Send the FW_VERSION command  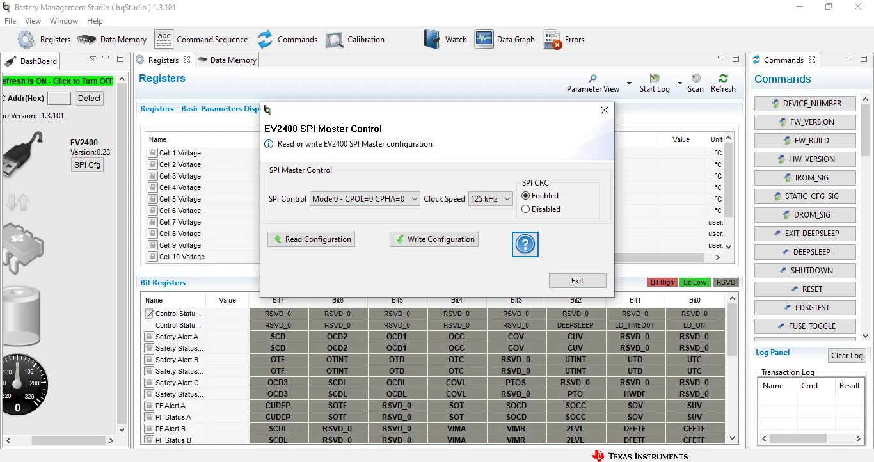click(x=805, y=122)
